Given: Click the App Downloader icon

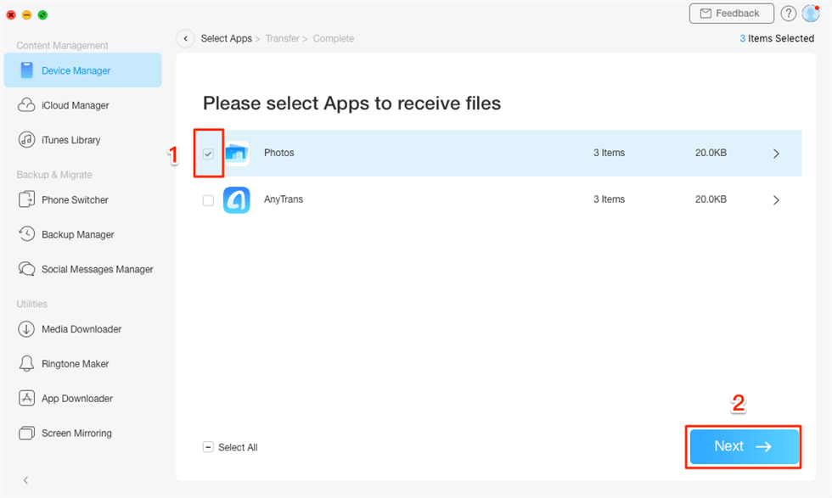Looking at the screenshot, I should (26, 399).
